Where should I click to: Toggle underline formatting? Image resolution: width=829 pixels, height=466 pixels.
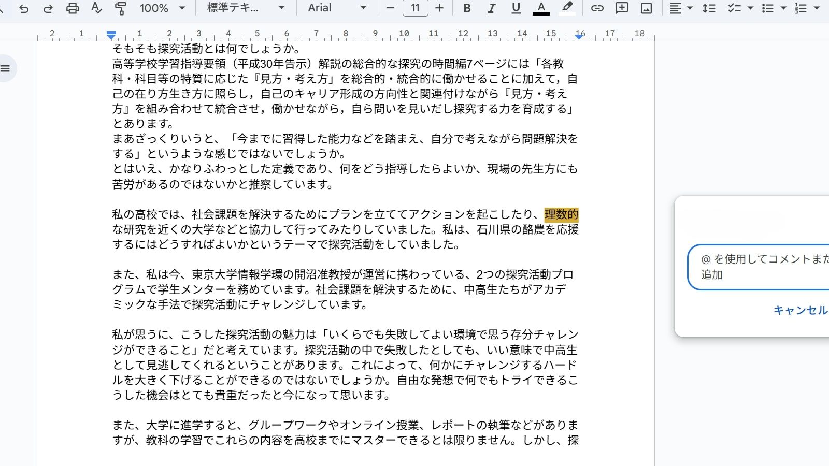tap(516, 8)
